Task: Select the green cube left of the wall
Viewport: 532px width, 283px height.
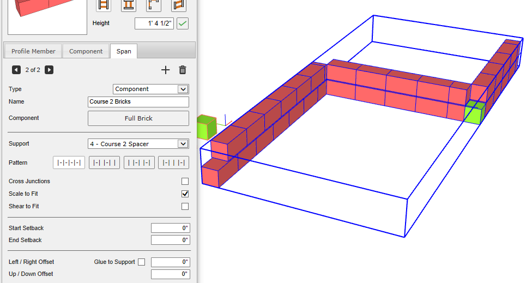Action: (x=206, y=128)
